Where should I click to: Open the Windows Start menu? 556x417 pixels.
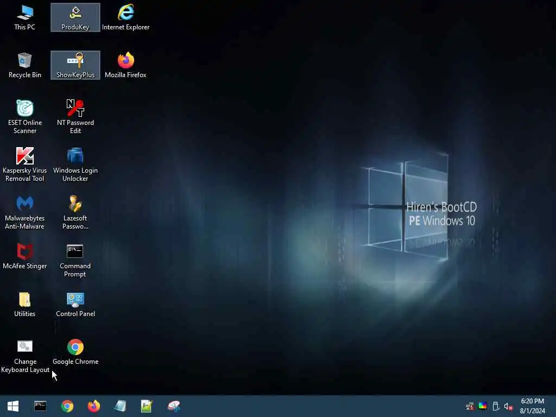13,406
